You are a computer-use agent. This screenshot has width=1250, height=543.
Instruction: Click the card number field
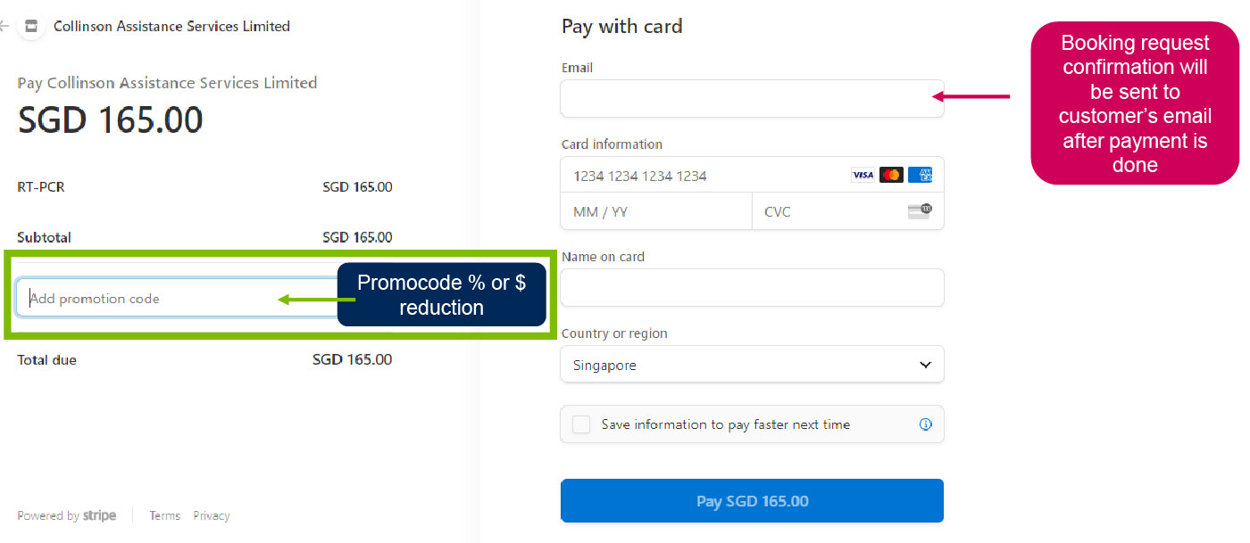coord(752,175)
